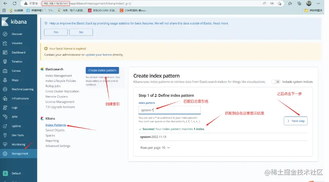The width and height of the screenshot is (329, 182).
Task: Click the Yes usage statistics button
Action: coord(56,32)
